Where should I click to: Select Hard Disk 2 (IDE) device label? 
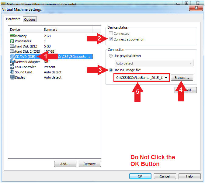pyautogui.click(x=27, y=51)
